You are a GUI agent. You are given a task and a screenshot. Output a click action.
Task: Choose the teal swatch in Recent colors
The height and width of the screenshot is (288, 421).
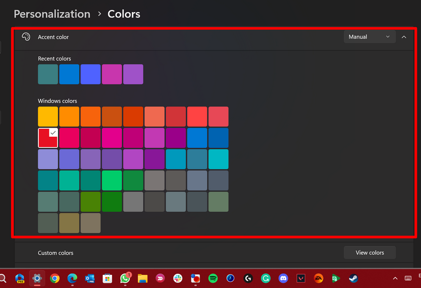pyautogui.click(x=48, y=74)
